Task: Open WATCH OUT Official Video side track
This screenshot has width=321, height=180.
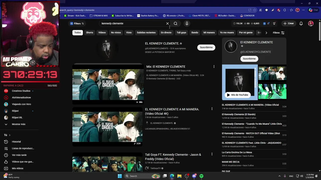Action: [251, 133]
